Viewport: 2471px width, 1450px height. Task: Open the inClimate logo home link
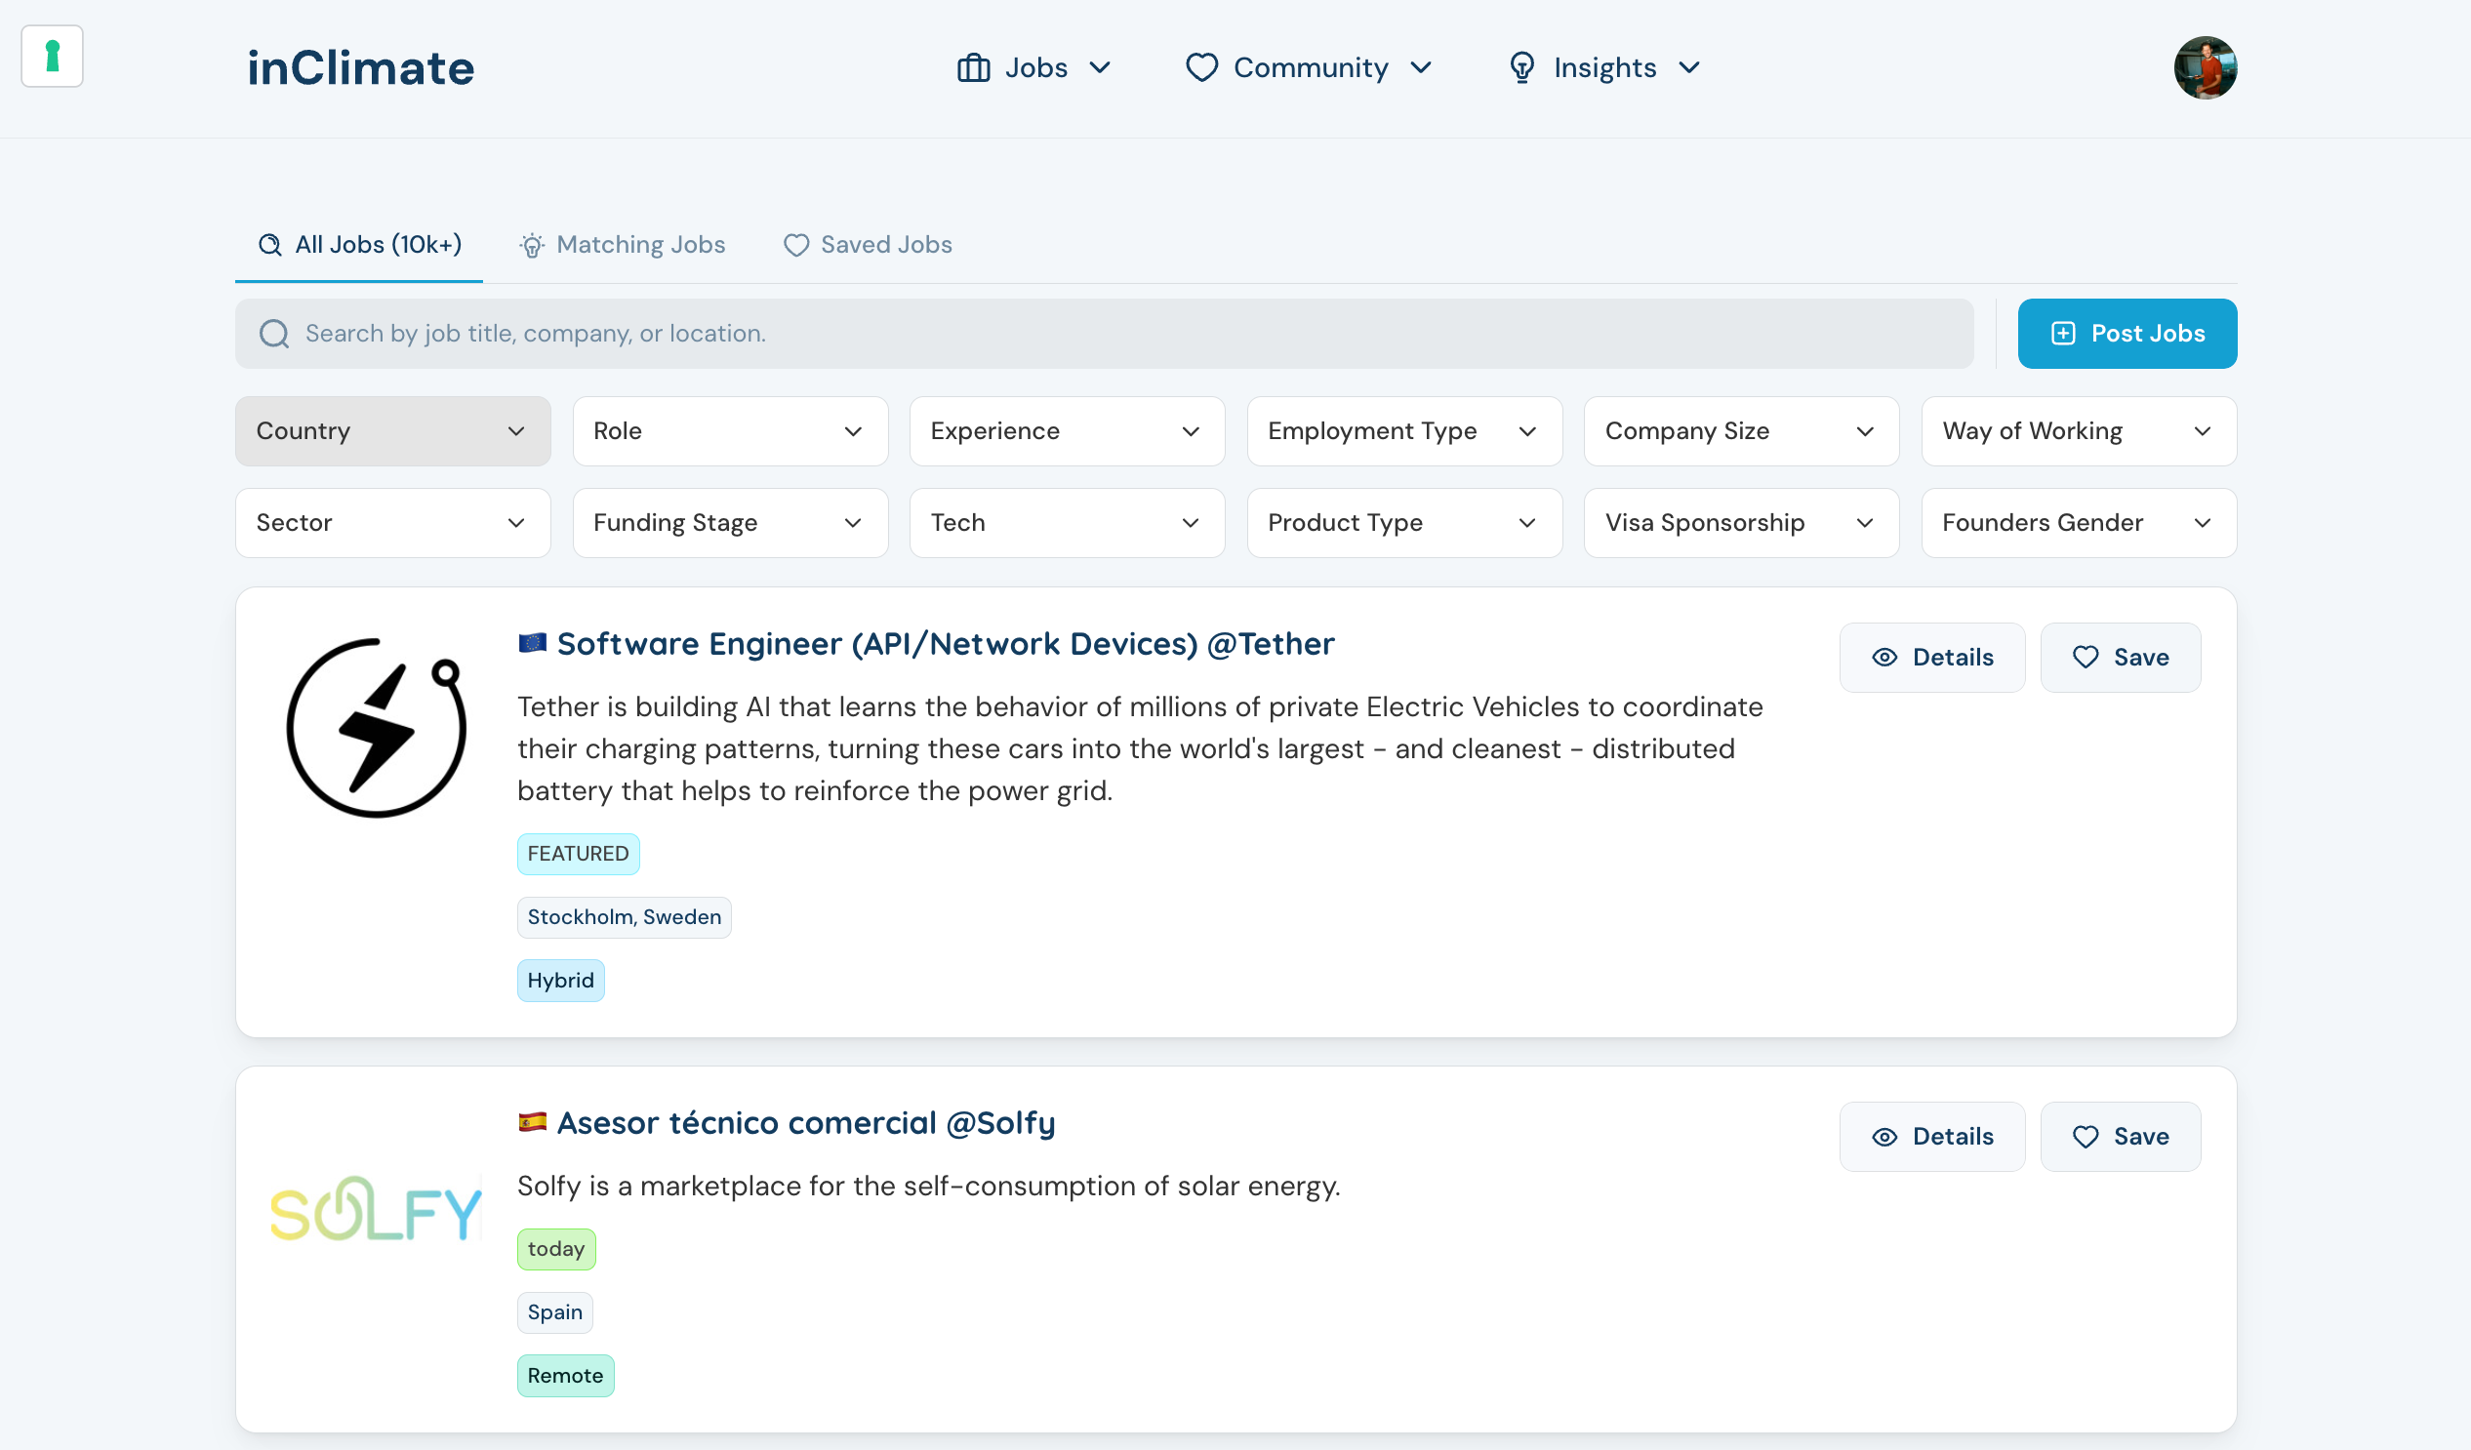pos(361,67)
